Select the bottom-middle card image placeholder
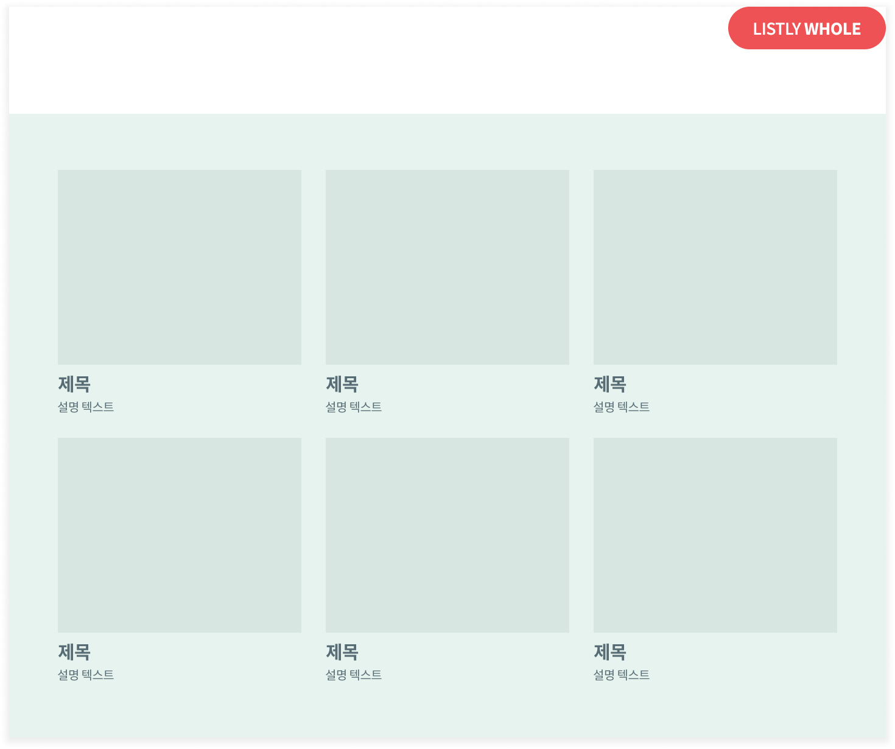 (447, 535)
